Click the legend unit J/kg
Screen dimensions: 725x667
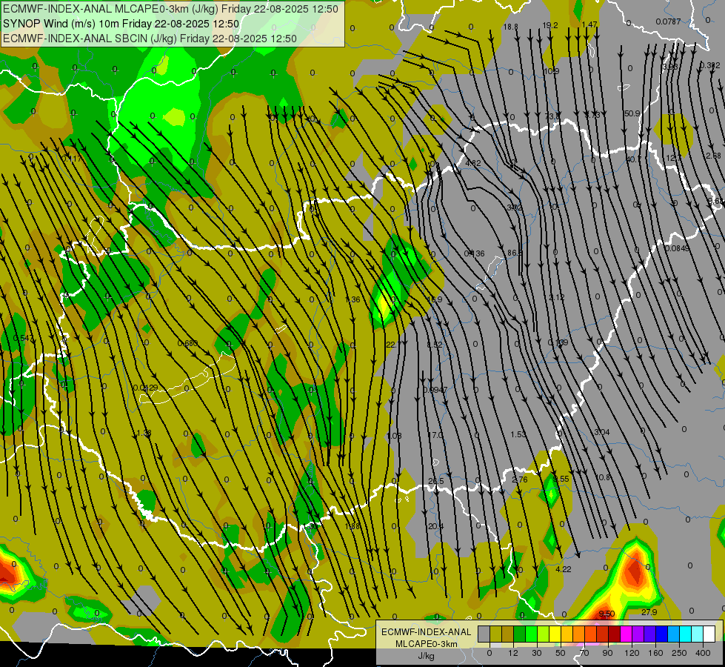coord(427,656)
